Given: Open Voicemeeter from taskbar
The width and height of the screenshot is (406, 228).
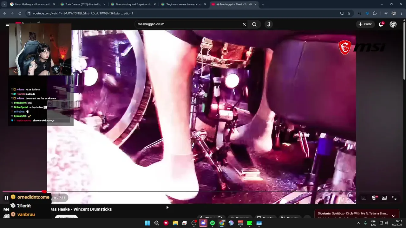Looking at the screenshot, I should [240, 223].
